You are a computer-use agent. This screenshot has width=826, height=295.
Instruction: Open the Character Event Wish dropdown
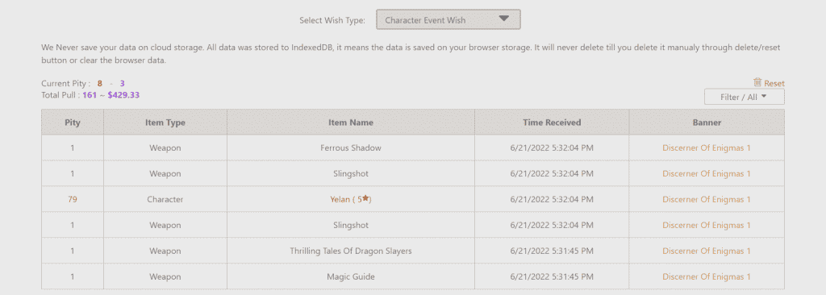tap(448, 19)
